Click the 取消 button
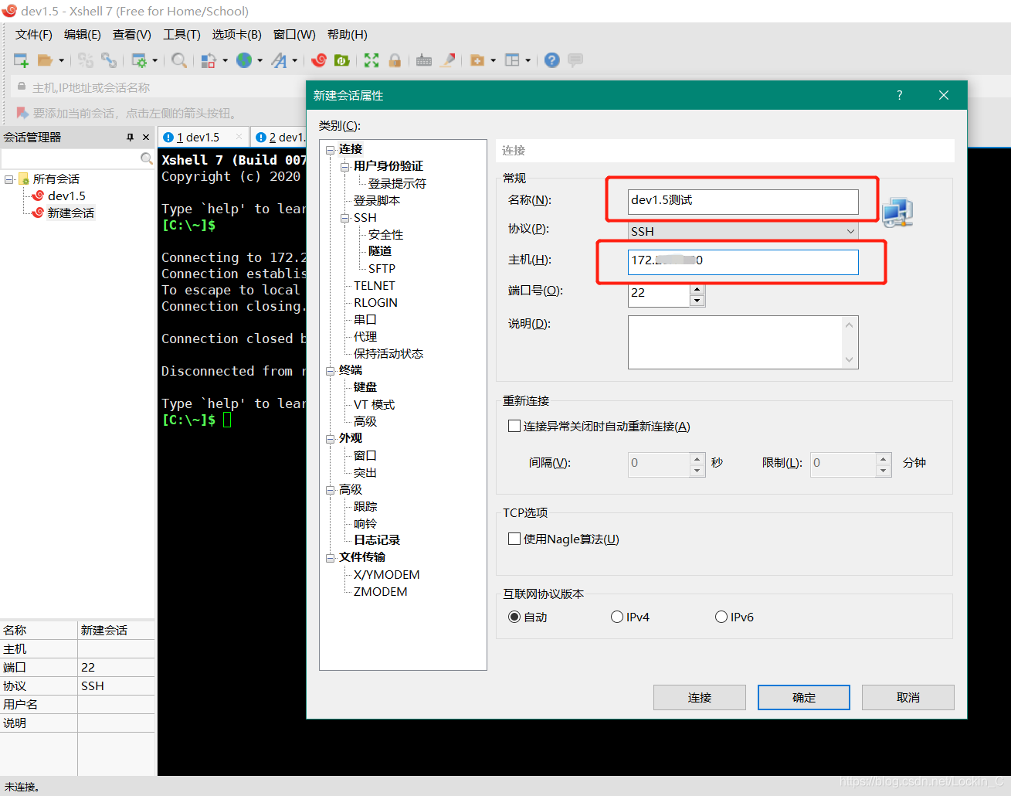The height and width of the screenshot is (796, 1011). 908,697
